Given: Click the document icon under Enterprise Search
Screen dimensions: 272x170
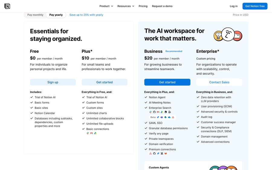Looking at the screenshot, I should click(170, 112).
